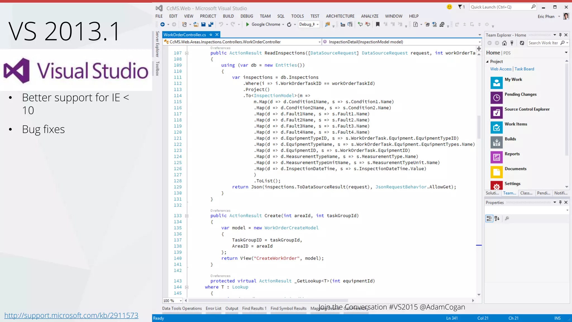Click the Save All toolbar icon
The width and height of the screenshot is (572, 322).
click(x=211, y=25)
